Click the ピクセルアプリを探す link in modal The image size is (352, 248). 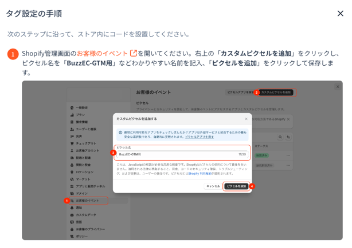(x=200, y=137)
